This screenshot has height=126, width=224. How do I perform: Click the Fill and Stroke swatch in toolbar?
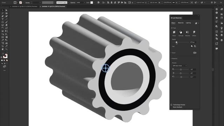point(5,56)
